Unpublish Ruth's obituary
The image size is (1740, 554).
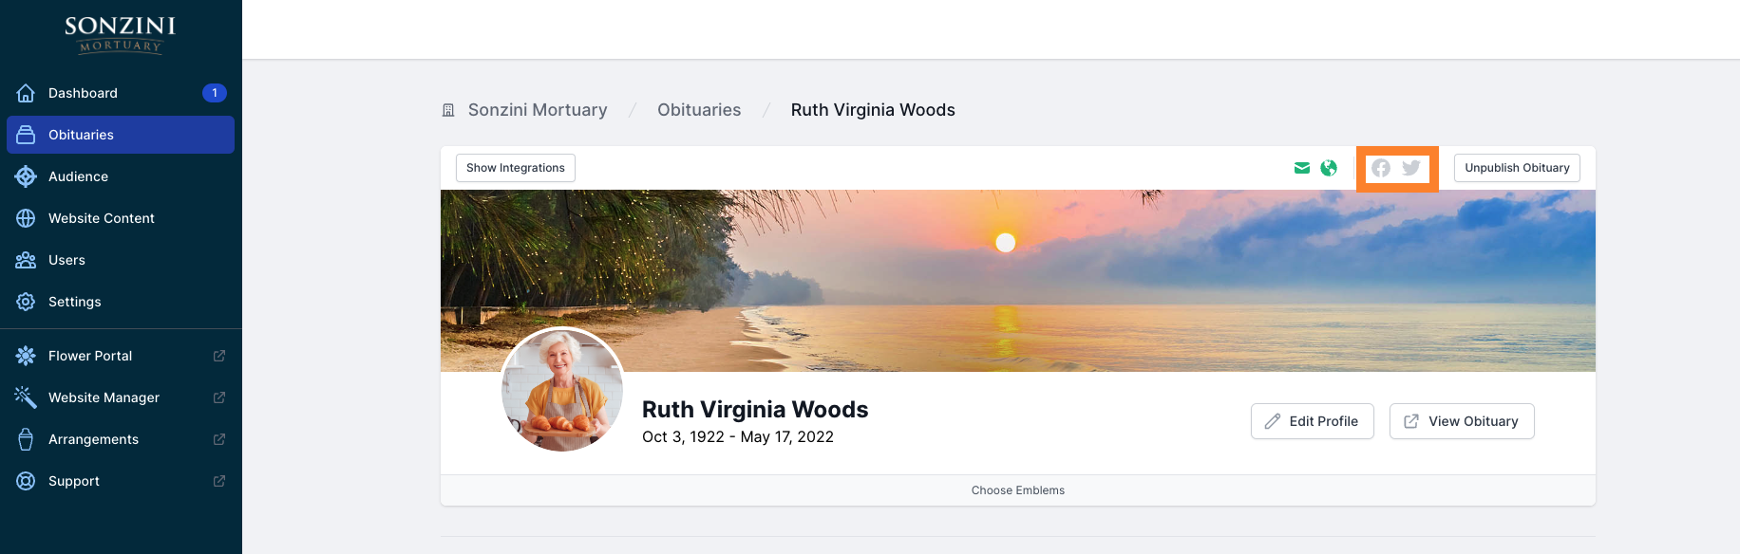[1517, 168]
